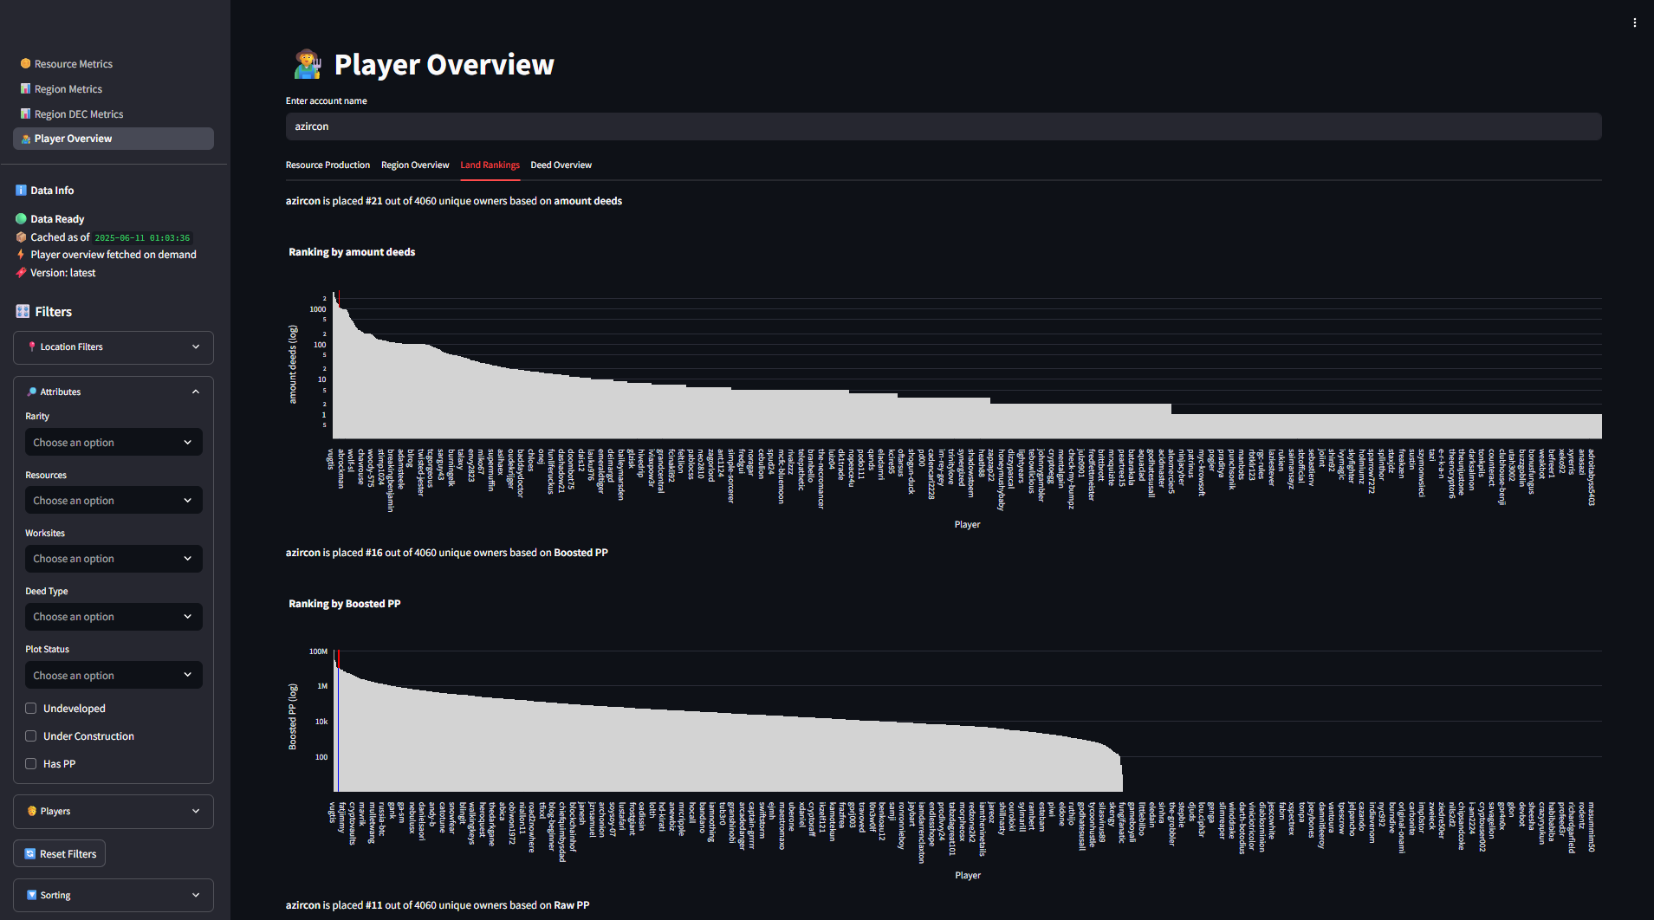Click the Reset Filters button
This screenshot has height=920, width=1654.
59,854
